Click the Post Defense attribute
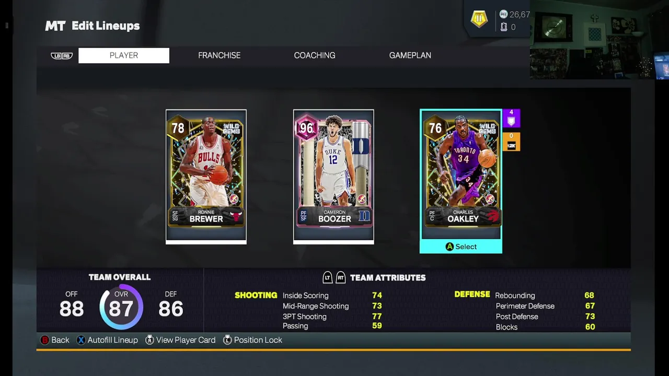This screenshot has height=376, width=669. (545, 316)
